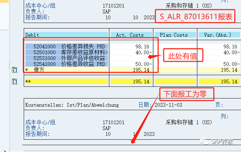Click Act. Costs value 40.00-
Image resolution: width=241 pixels, height=152 pixels.
click(x=144, y=52)
